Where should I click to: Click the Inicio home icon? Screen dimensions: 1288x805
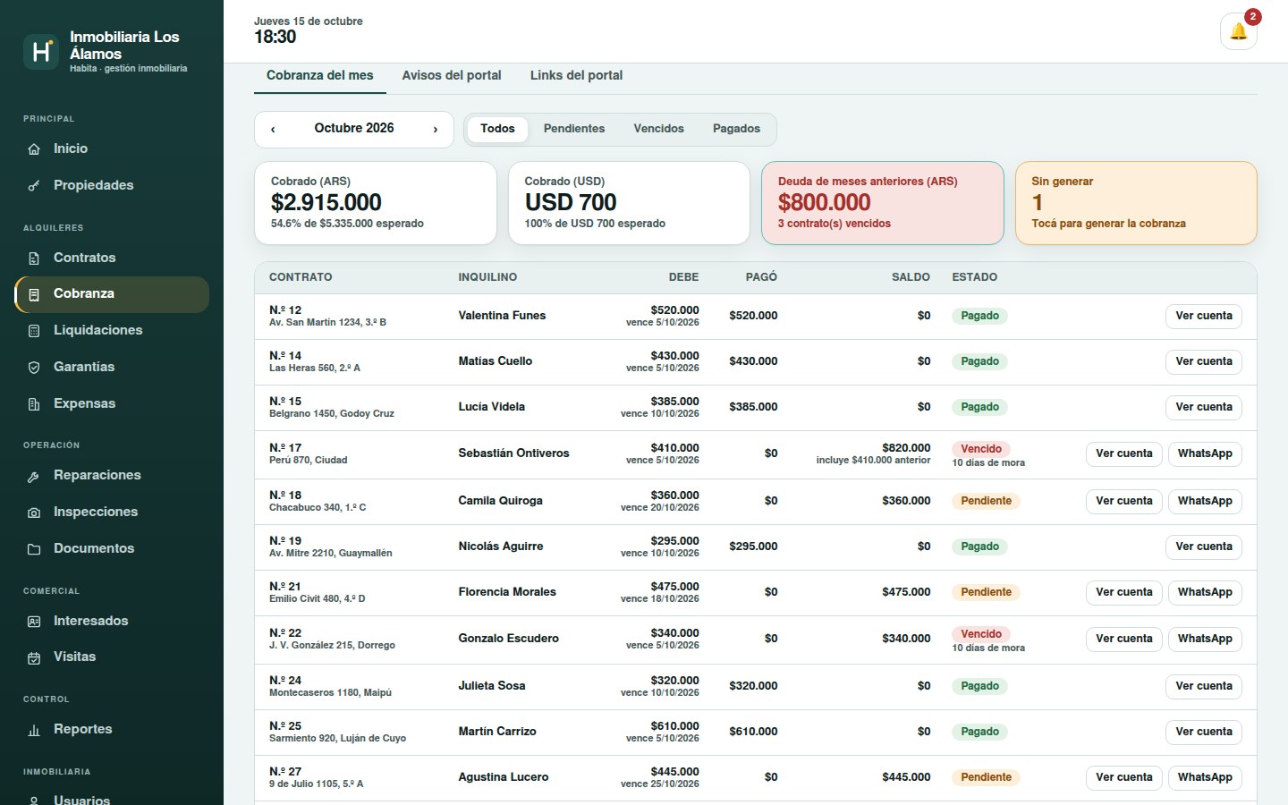pos(34,149)
